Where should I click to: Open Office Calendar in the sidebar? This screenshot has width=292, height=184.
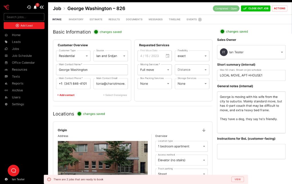[23, 63]
